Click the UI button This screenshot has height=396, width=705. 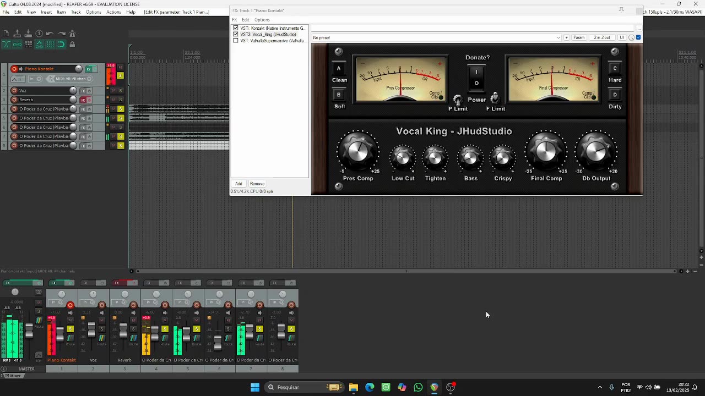(622, 37)
